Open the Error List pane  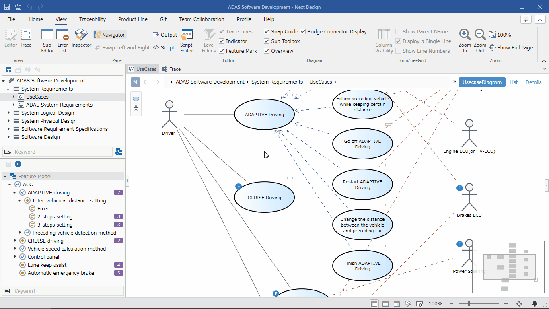tap(63, 41)
